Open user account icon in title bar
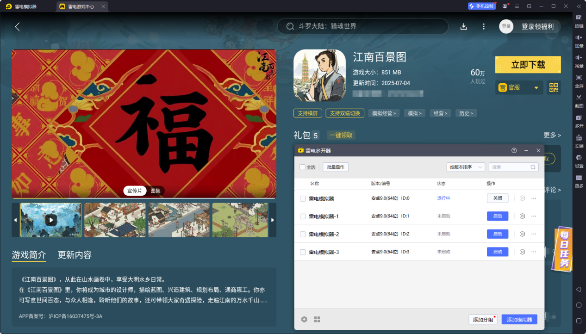This screenshot has width=586, height=334. point(505,6)
